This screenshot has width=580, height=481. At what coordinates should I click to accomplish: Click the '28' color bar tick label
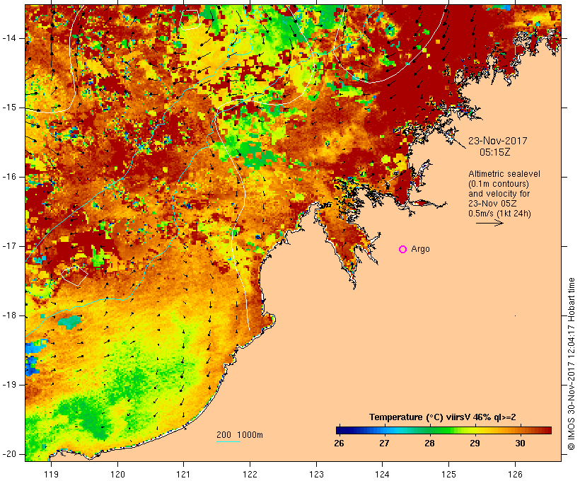click(x=429, y=444)
